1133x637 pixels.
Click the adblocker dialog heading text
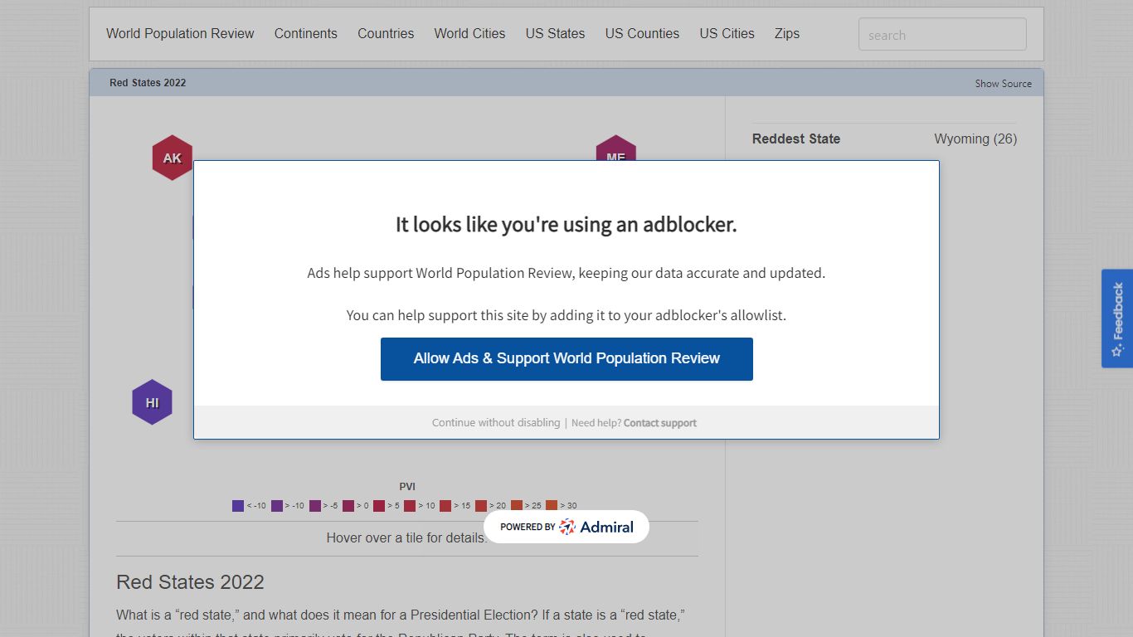tap(566, 225)
